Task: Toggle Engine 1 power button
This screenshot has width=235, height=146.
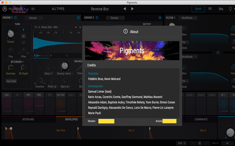Action: tap(78, 18)
